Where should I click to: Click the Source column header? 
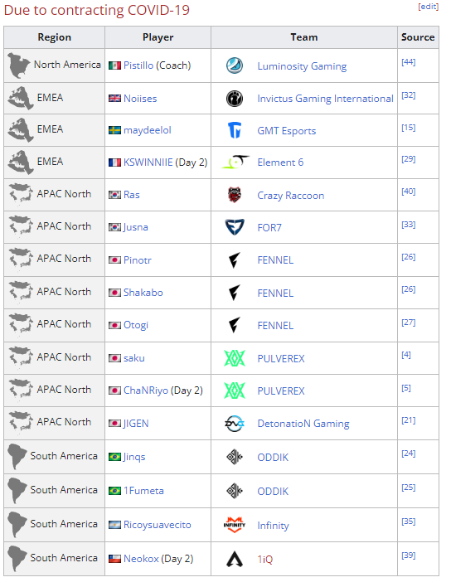pos(418,37)
